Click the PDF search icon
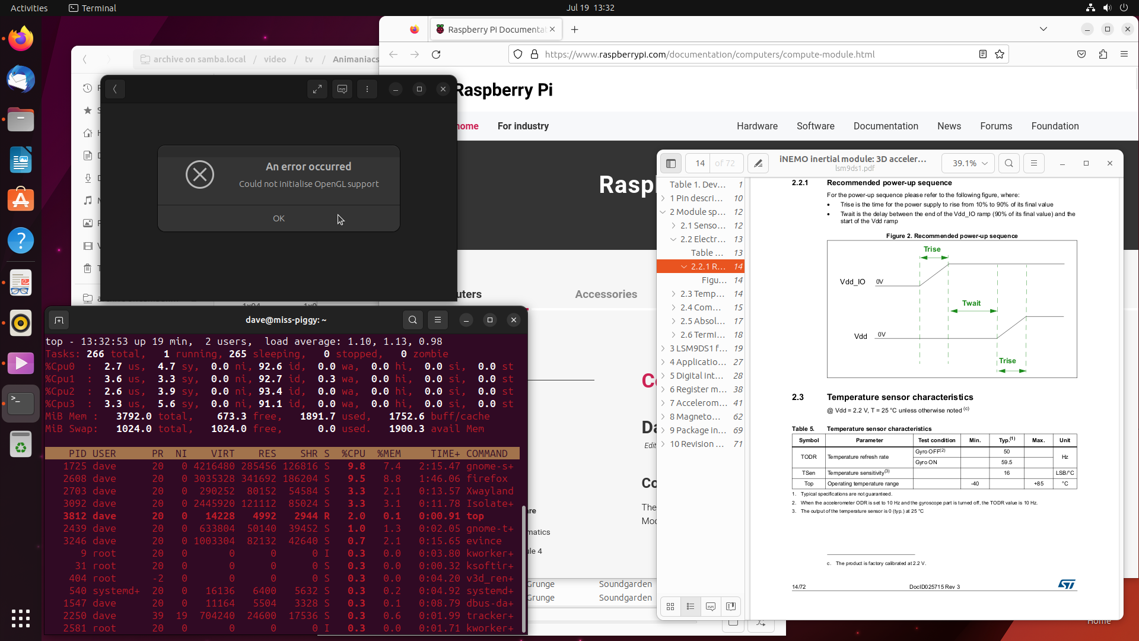The height and width of the screenshot is (641, 1139). point(1008,163)
